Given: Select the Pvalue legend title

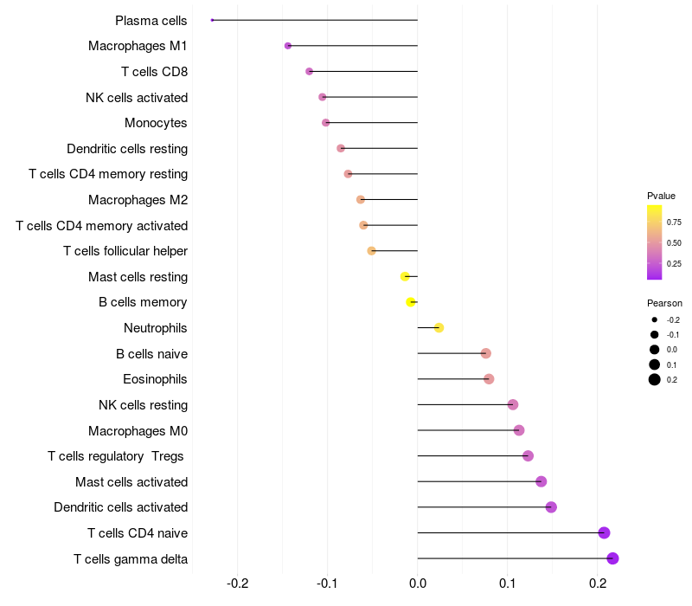Looking at the screenshot, I should tap(661, 196).
